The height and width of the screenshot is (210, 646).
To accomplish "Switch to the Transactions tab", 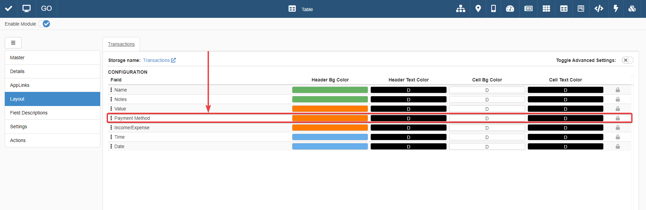I will point(121,44).
